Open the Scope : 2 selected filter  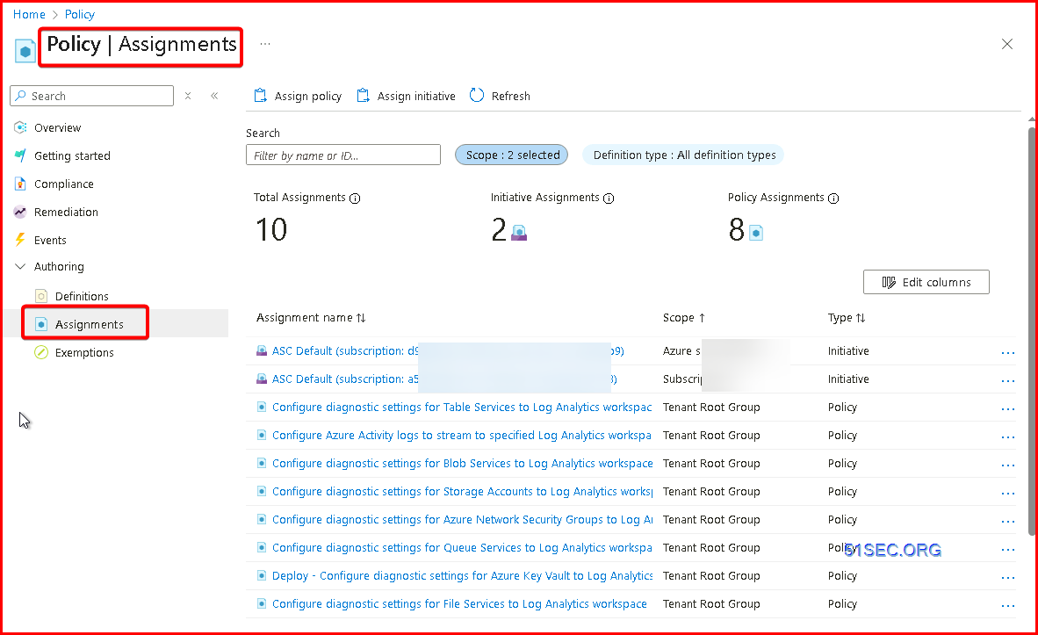click(512, 155)
